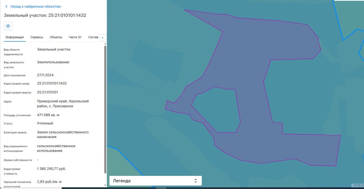Open the Состав tab
Viewport: 364px width, 189px height.
pos(93,37)
